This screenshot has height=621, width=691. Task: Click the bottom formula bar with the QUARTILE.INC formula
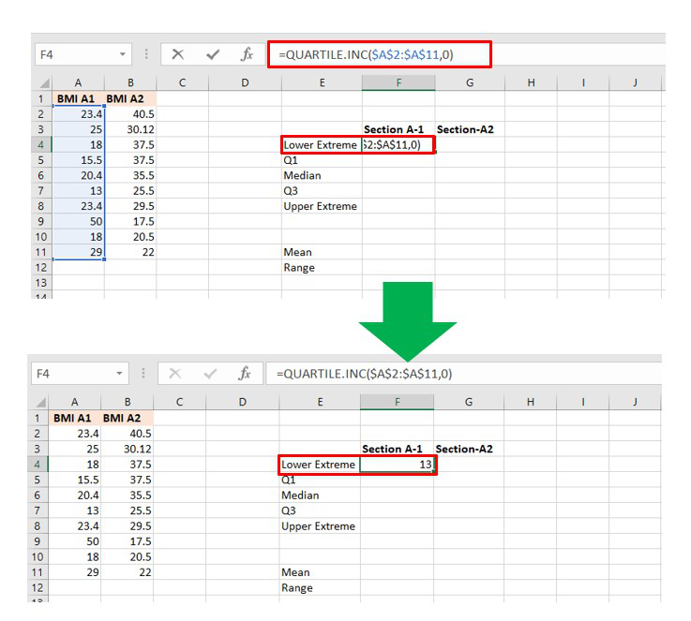[x=463, y=374]
